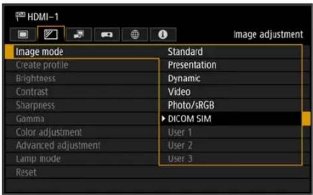Open the Gamma setting
Image resolution: width=313 pixels, height=195 pixels.
(82, 119)
